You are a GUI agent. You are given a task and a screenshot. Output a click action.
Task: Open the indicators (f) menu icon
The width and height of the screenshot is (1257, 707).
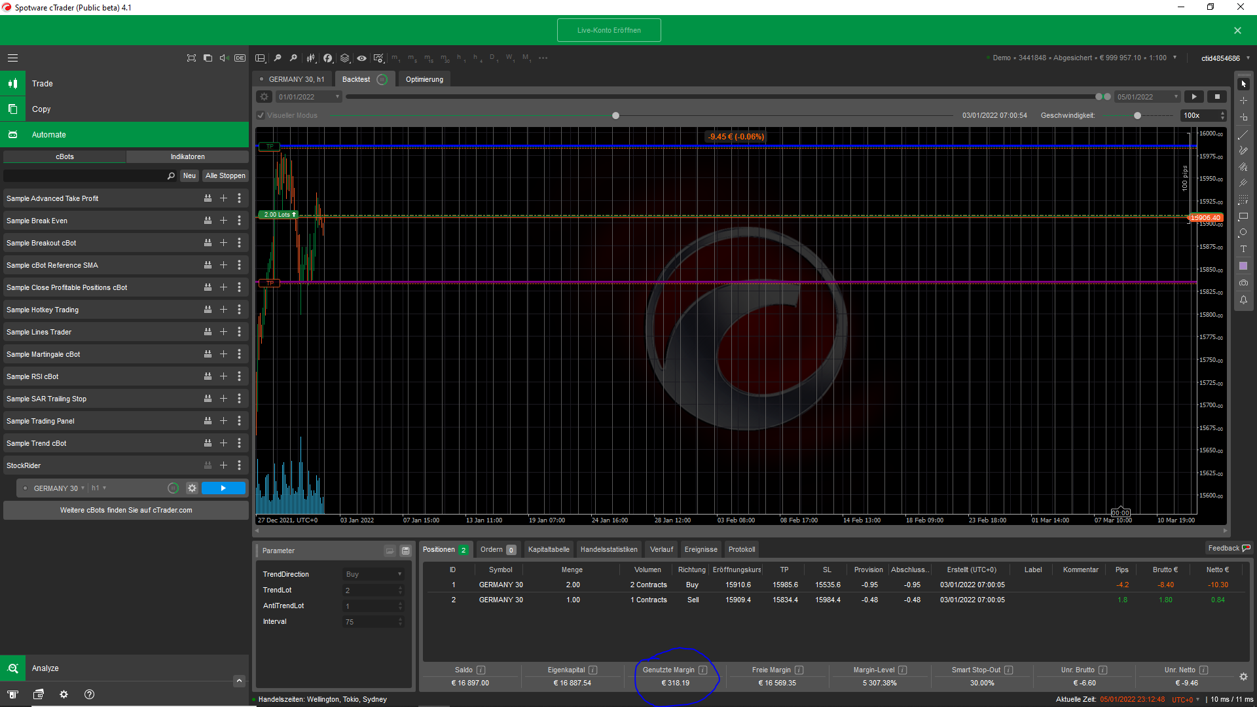click(328, 58)
